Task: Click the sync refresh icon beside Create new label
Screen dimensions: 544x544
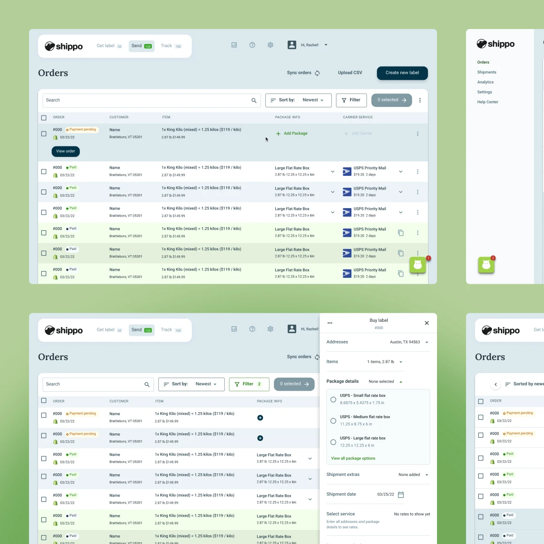Action: (317, 73)
